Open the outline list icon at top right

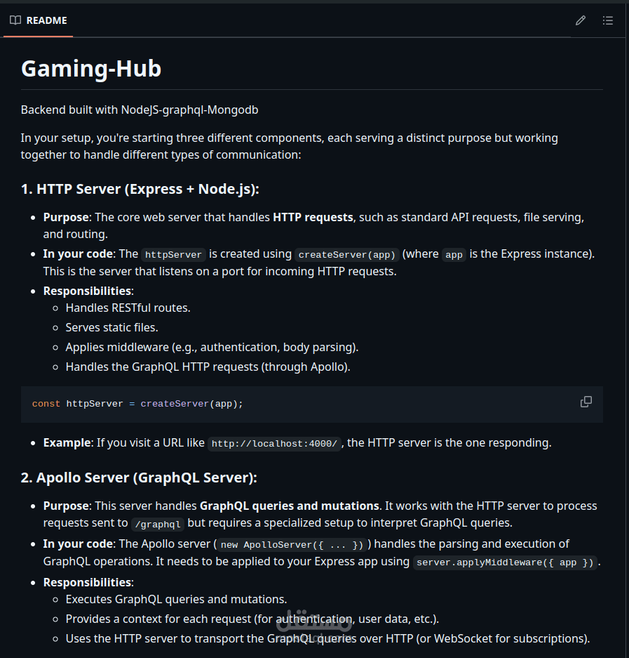pos(608,20)
